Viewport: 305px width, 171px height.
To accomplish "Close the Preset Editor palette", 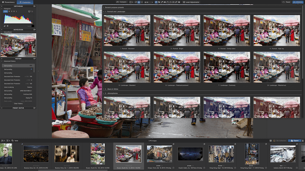I will 2,108.
